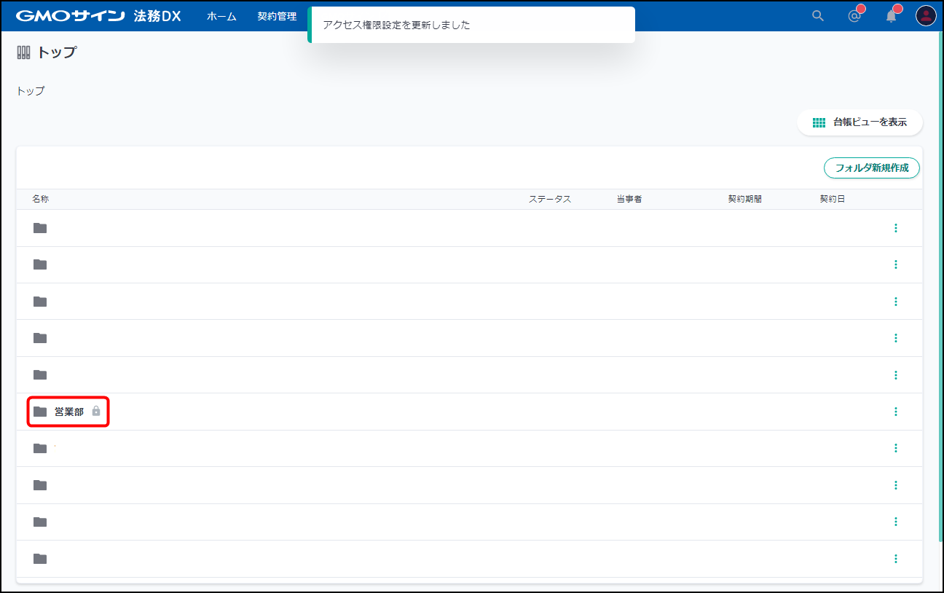Open the three-dot menu of first folder row

[x=895, y=228]
